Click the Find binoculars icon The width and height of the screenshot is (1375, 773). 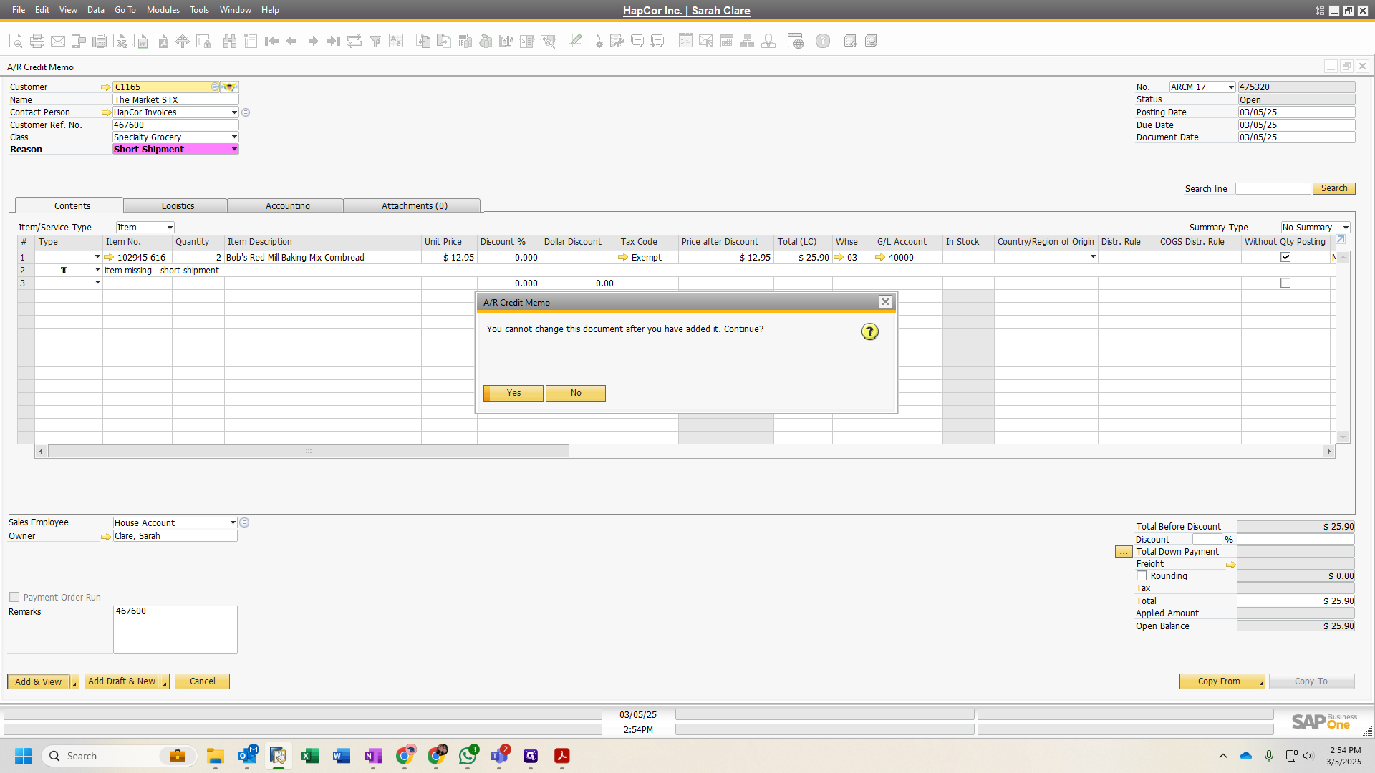click(x=230, y=42)
